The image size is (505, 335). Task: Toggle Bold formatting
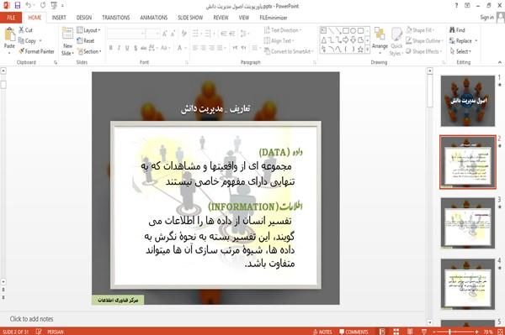coord(111,48)
